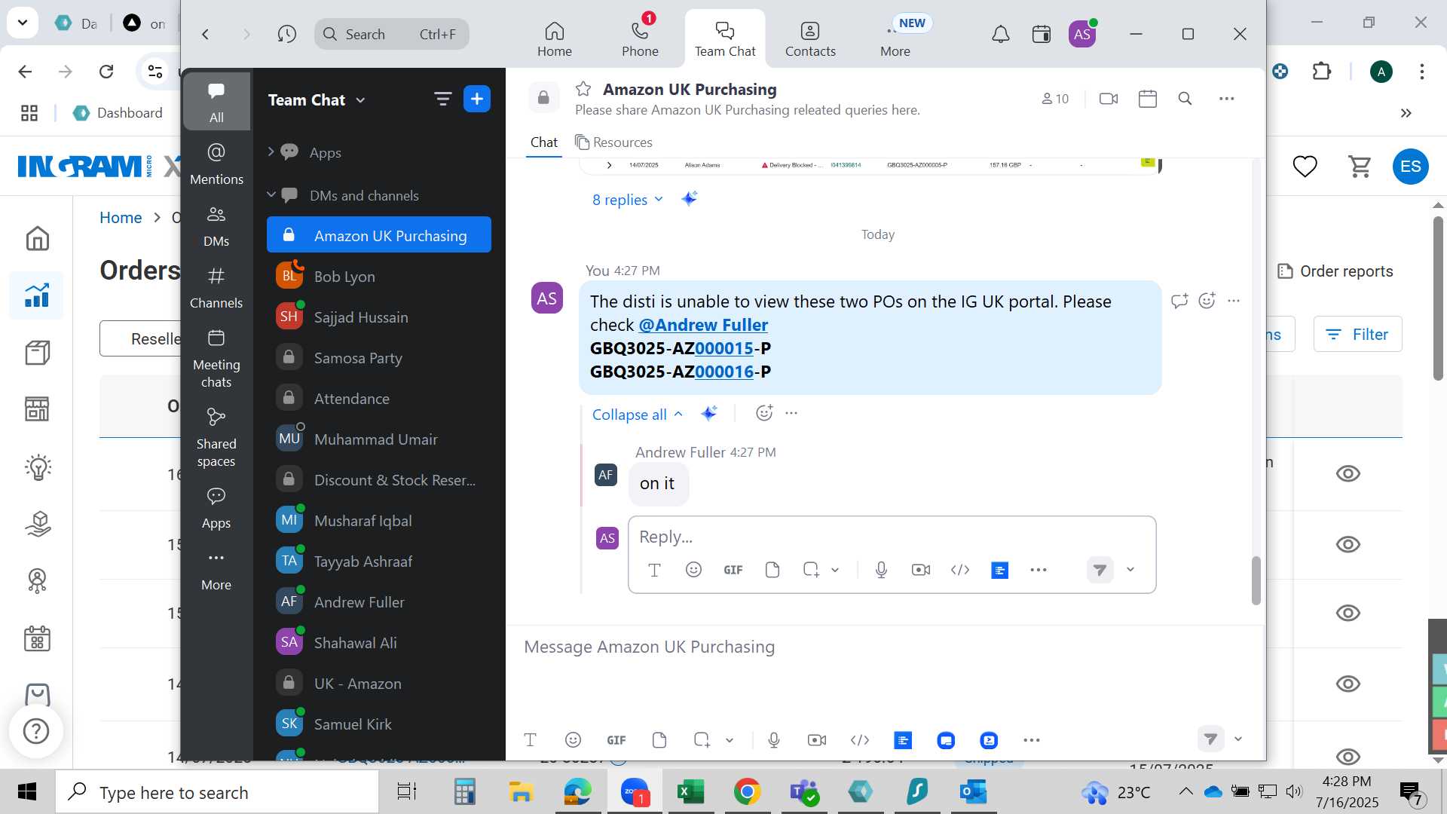This screenshot has width=1447, height=814.
Task: Click the notifications bell icon
Action: (x=1000, y=34)
